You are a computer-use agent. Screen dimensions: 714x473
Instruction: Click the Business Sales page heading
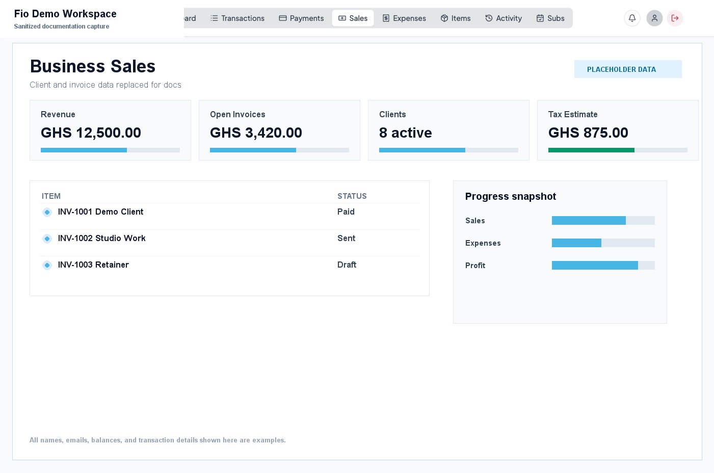coord(93,66)
